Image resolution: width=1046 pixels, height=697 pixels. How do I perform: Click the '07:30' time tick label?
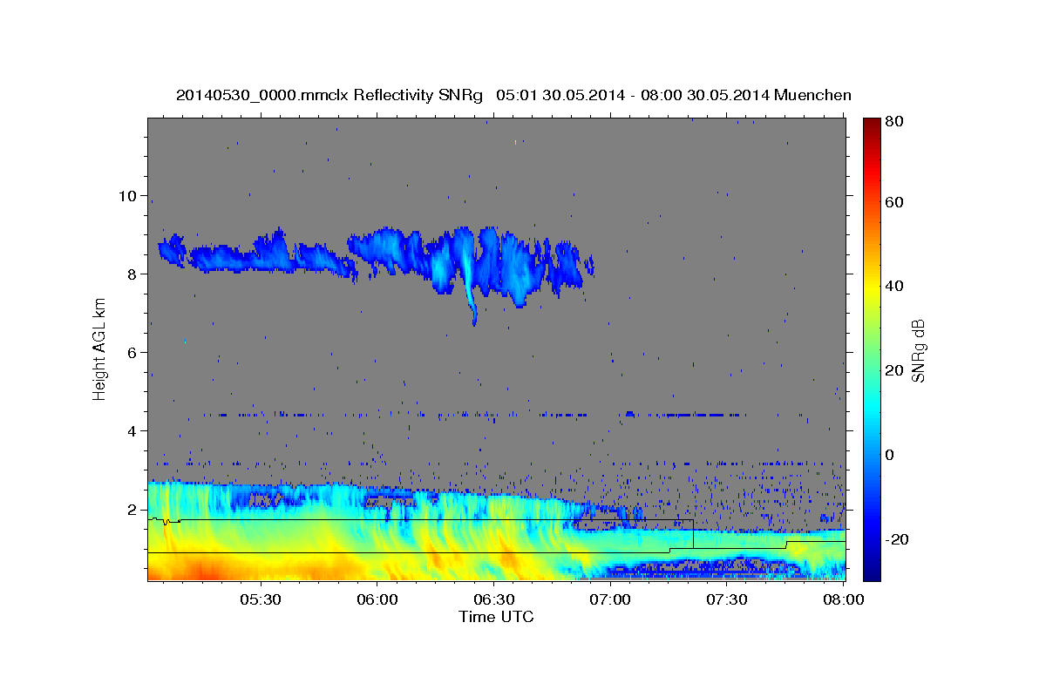726,600
